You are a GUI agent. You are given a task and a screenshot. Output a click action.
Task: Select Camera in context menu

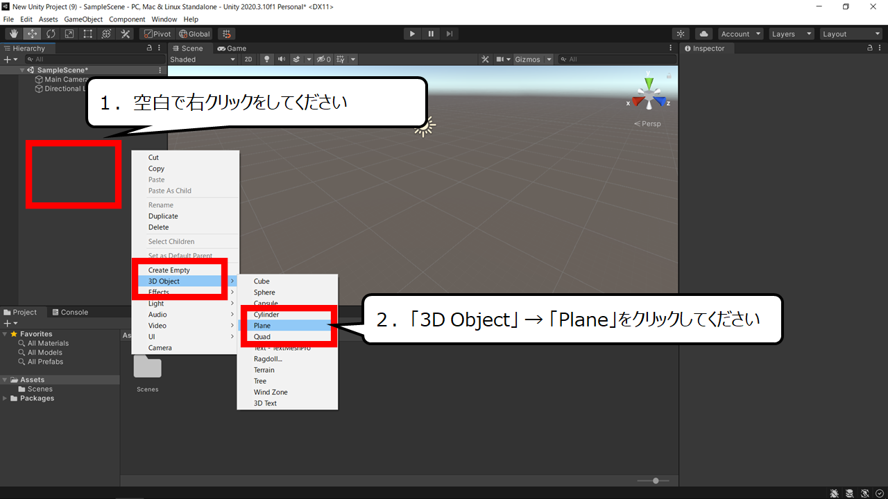(x=185, y=348)
